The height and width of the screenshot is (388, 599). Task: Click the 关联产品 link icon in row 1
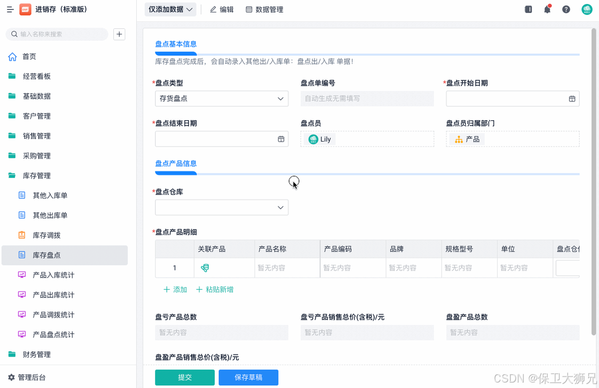point(205,268)
